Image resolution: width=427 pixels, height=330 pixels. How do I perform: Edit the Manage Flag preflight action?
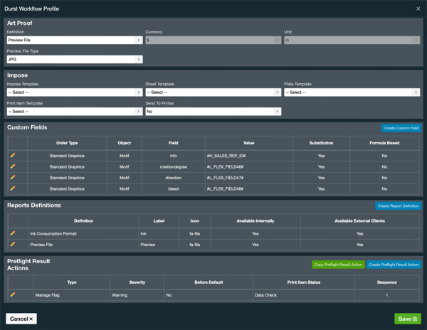[13, 294]
